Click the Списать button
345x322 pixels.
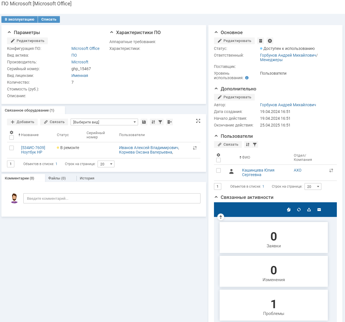(49, 19)
